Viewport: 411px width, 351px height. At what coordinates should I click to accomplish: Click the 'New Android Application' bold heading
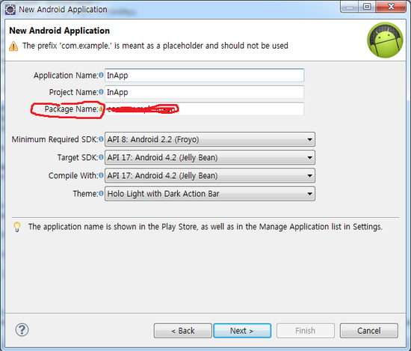pos(60,31)
